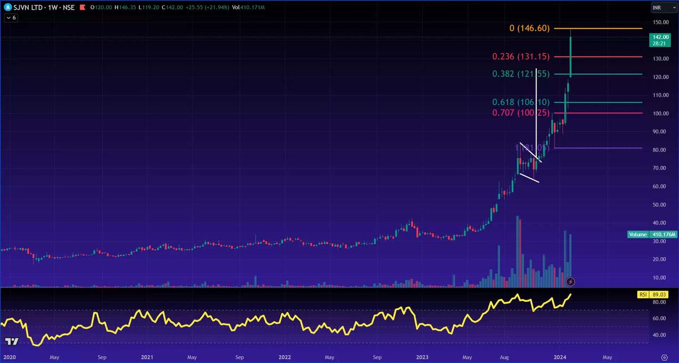
Task: Click the SJVN round logo icon
Action: [7, 8]
